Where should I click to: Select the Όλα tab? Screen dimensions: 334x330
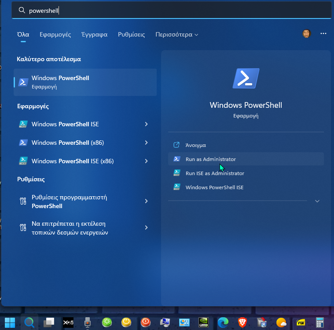tap(23, 34)
